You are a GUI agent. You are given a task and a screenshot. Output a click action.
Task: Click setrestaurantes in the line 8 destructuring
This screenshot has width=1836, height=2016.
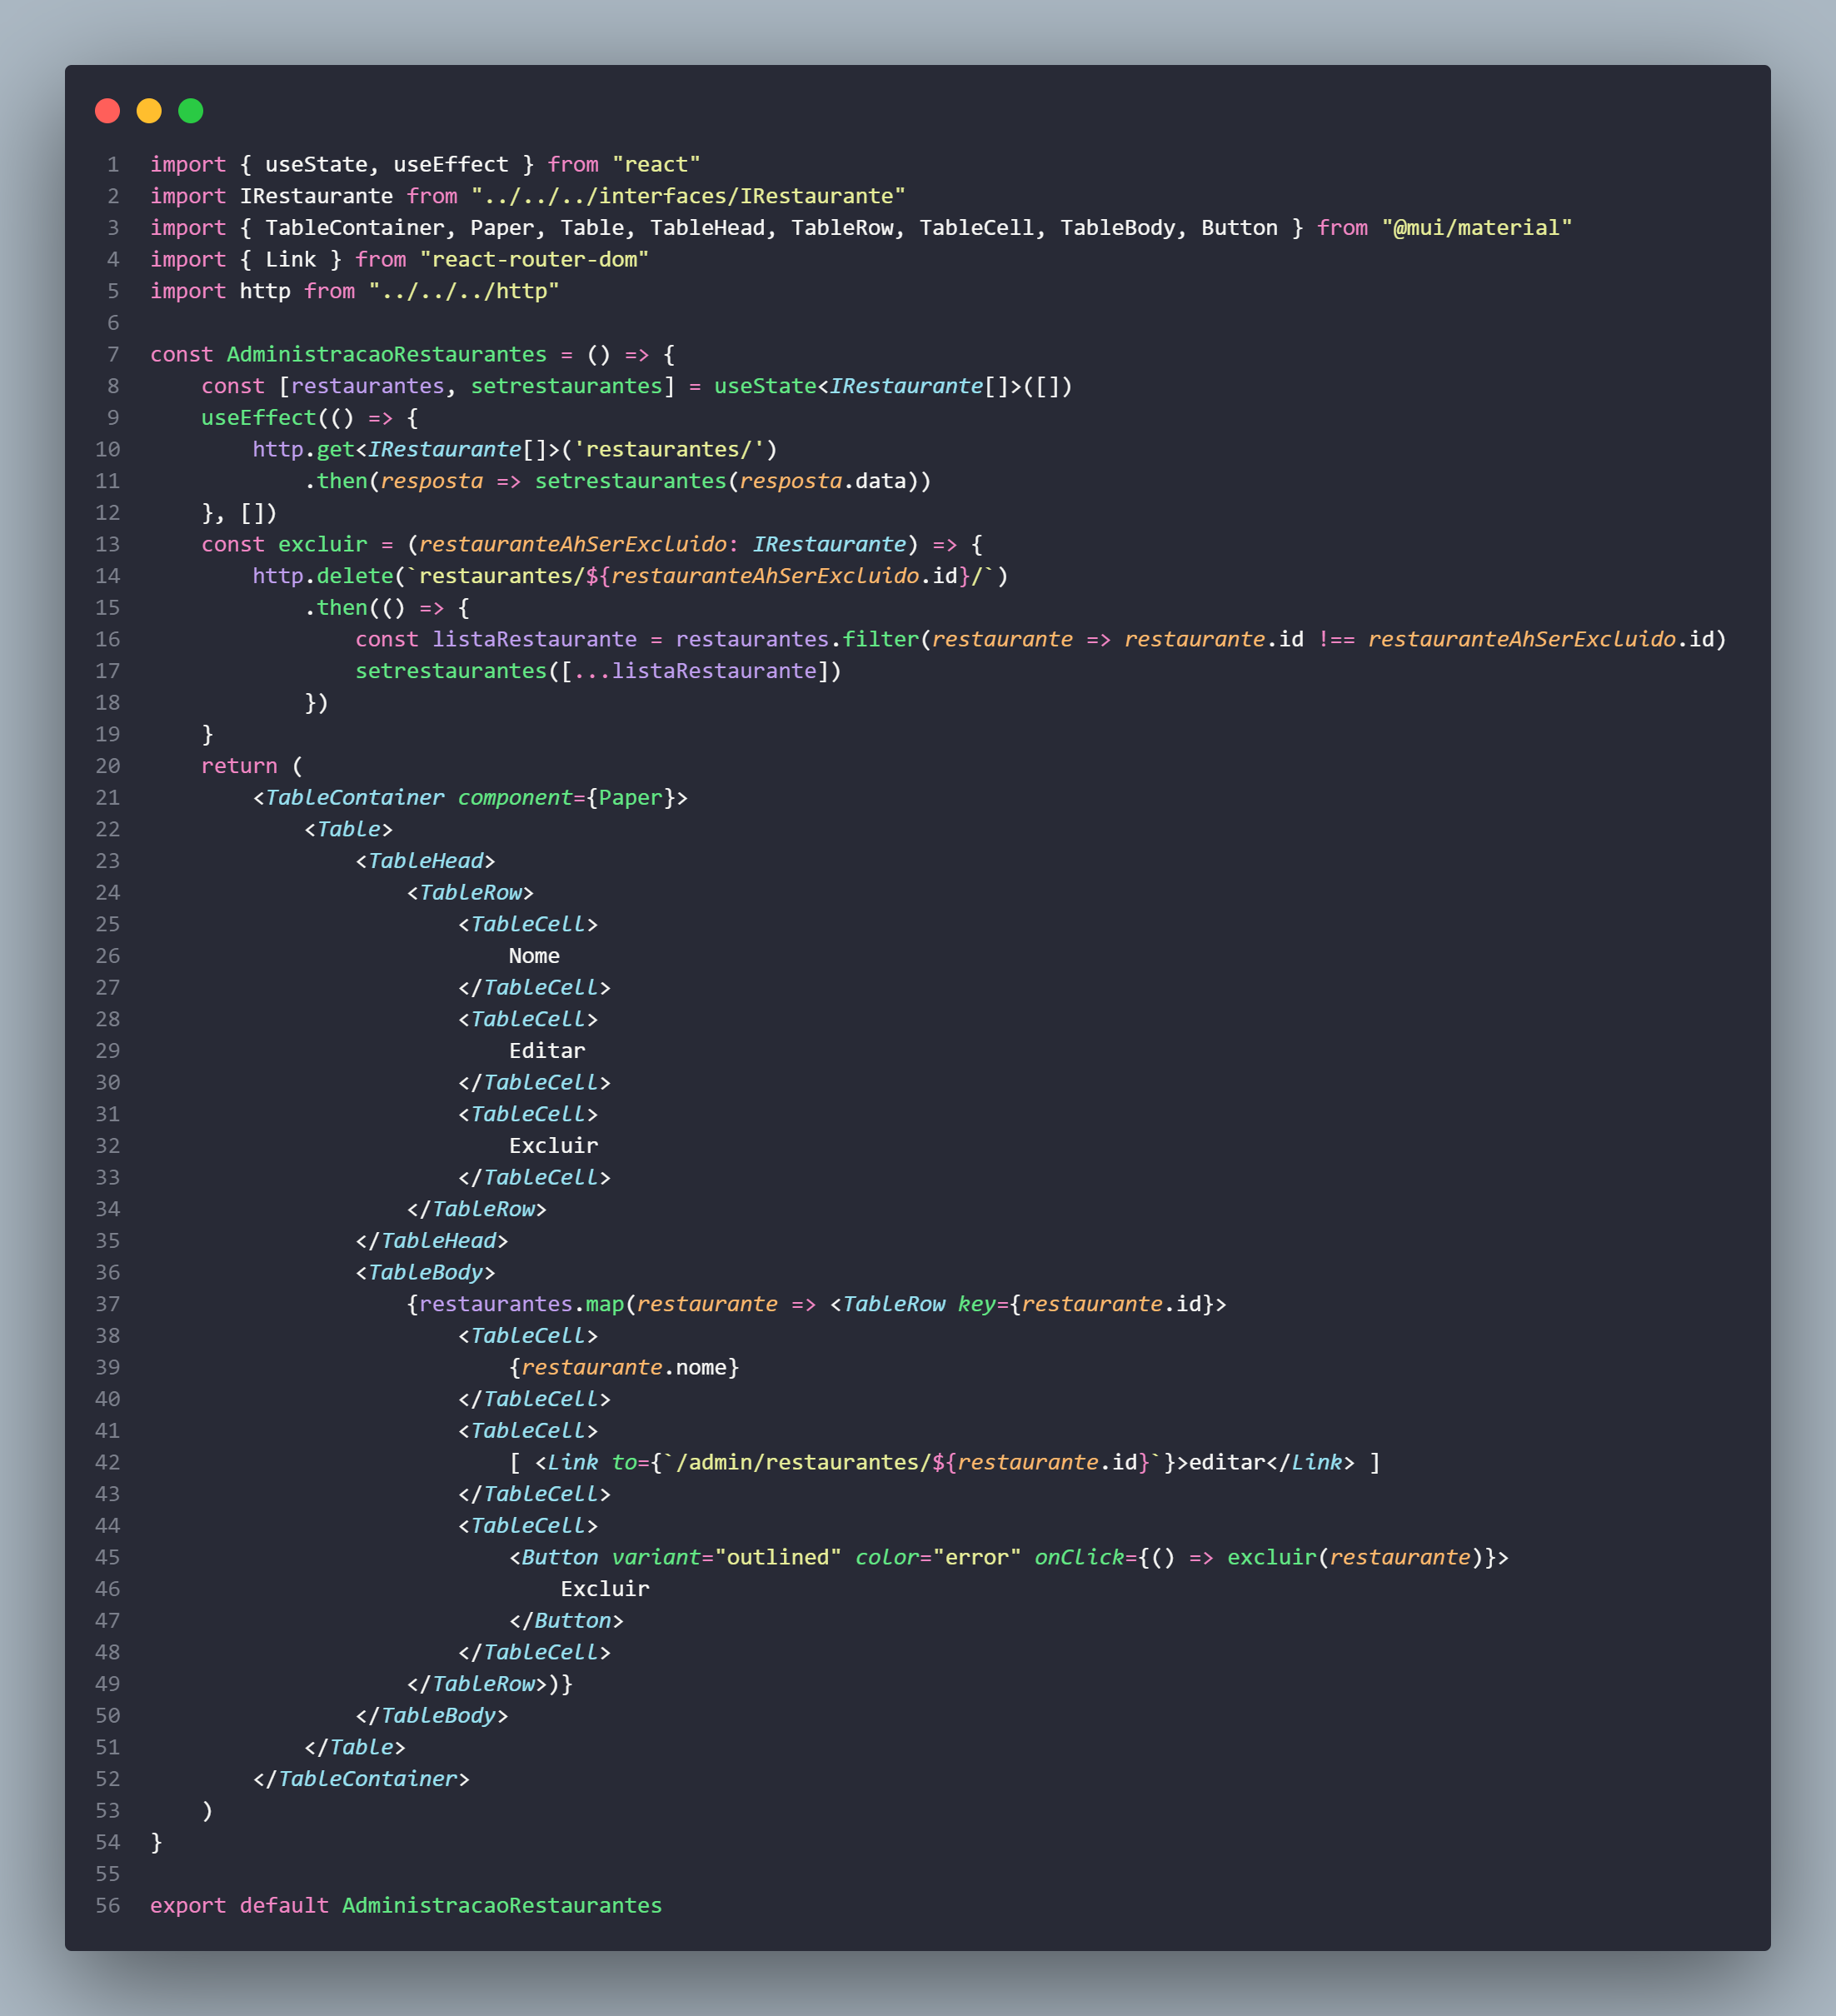click(566, 386)
